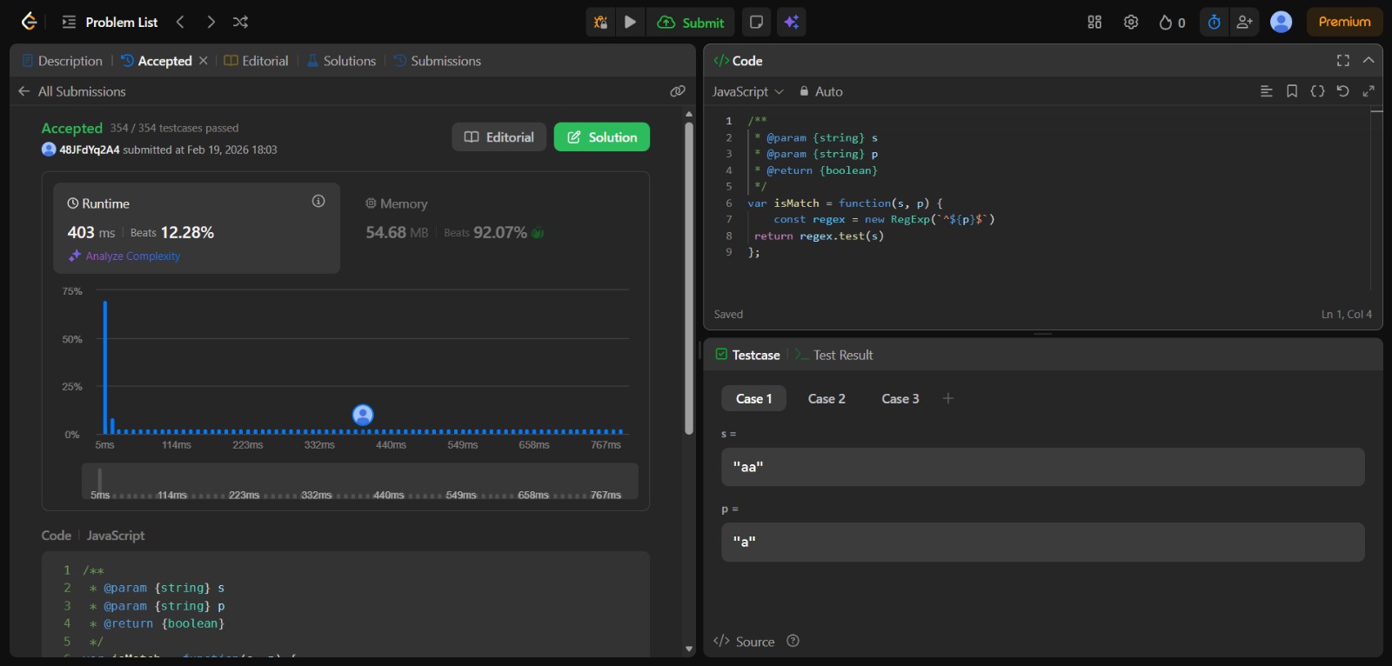Open settings gear in top bar
This screenshot has height=666, width=1392.
1131,22
